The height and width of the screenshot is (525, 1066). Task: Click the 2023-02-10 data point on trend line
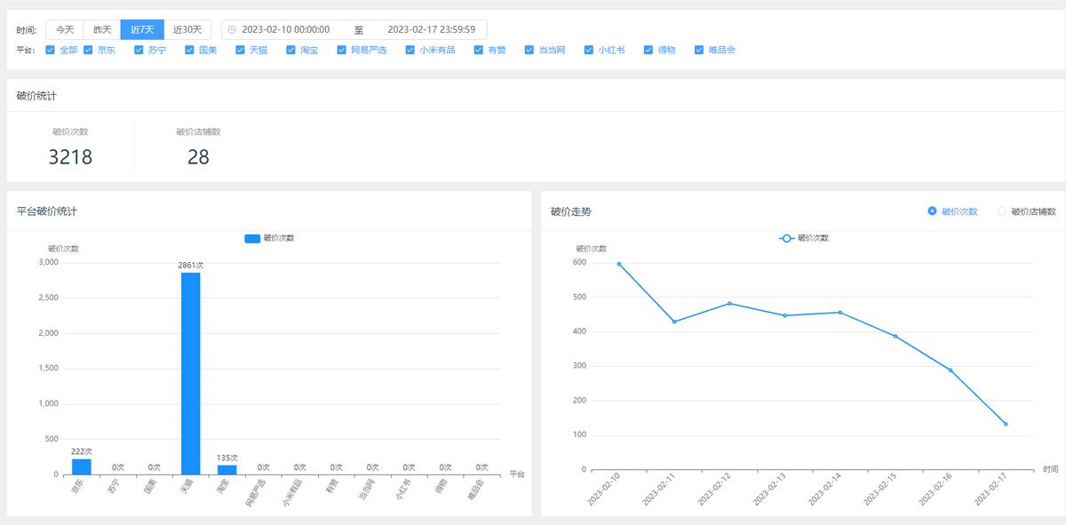click(619, 264)
